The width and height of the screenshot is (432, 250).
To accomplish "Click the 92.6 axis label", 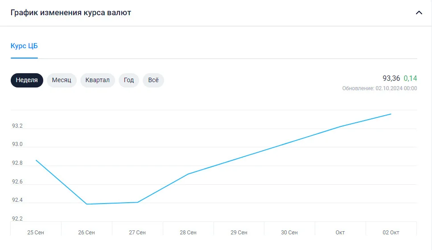I will (x=17, y=182).
